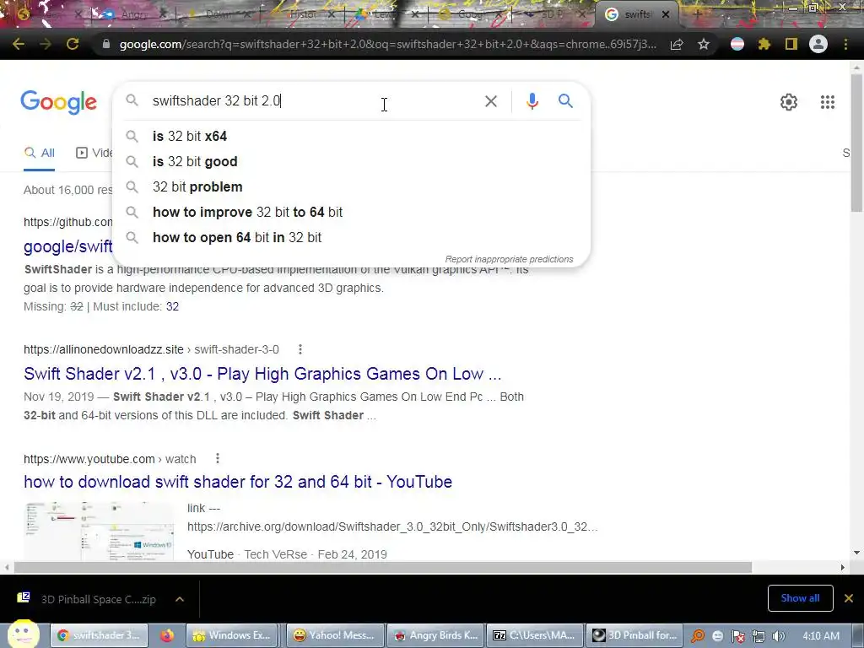
Task: Go back to the previous page
Action: click(x=19, y=44)
